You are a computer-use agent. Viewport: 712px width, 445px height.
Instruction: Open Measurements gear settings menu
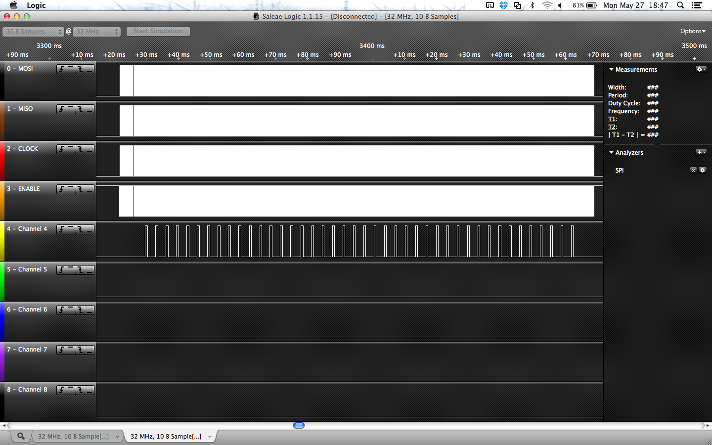pos(701,69)
